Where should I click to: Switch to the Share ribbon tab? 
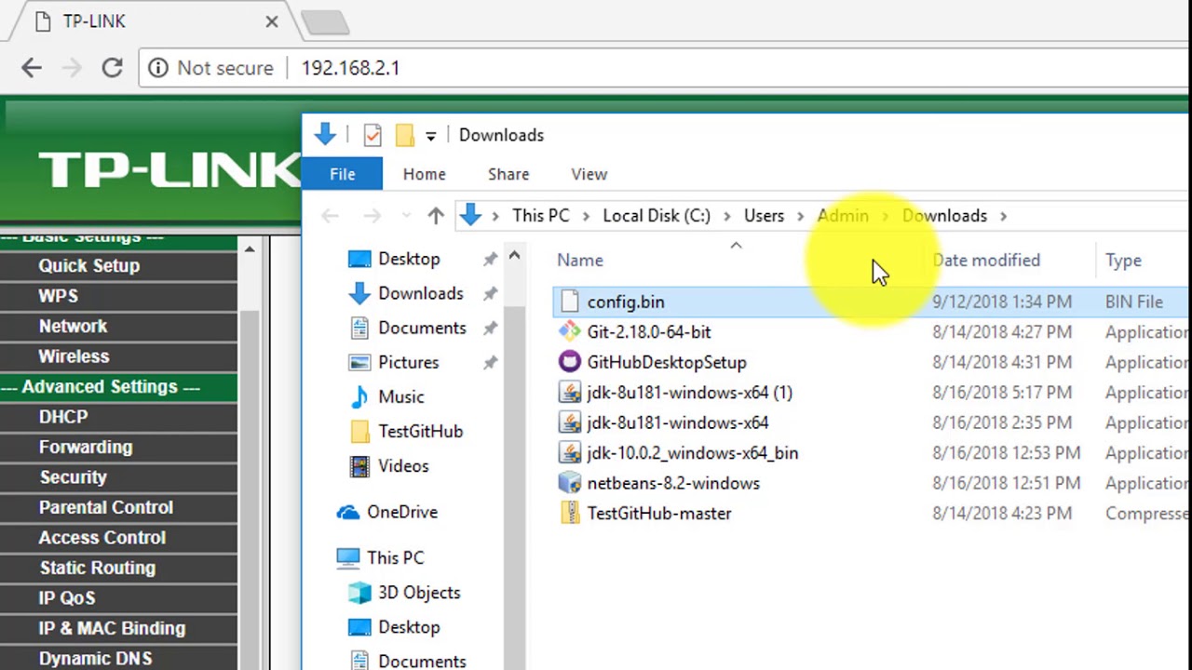coord(508,174)
